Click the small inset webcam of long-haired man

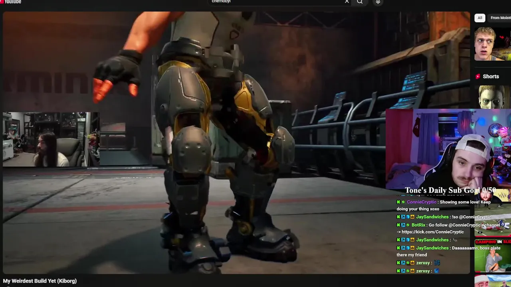pyautogui.click(x=51, y=139)
